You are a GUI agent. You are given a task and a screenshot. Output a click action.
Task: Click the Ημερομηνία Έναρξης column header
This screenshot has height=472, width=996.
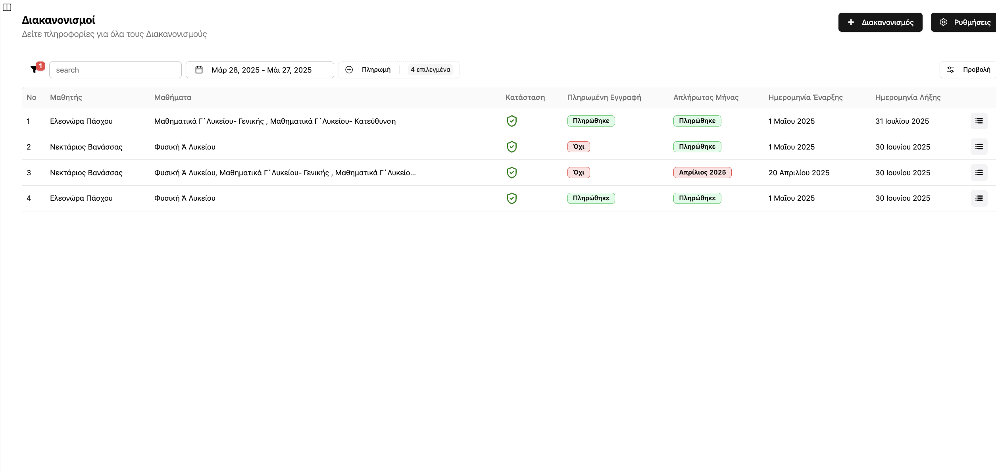click(x=805, y=98)
